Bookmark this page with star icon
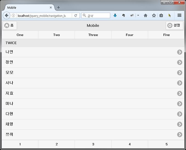Screen dimensions: 186x150 coord(154,15)
